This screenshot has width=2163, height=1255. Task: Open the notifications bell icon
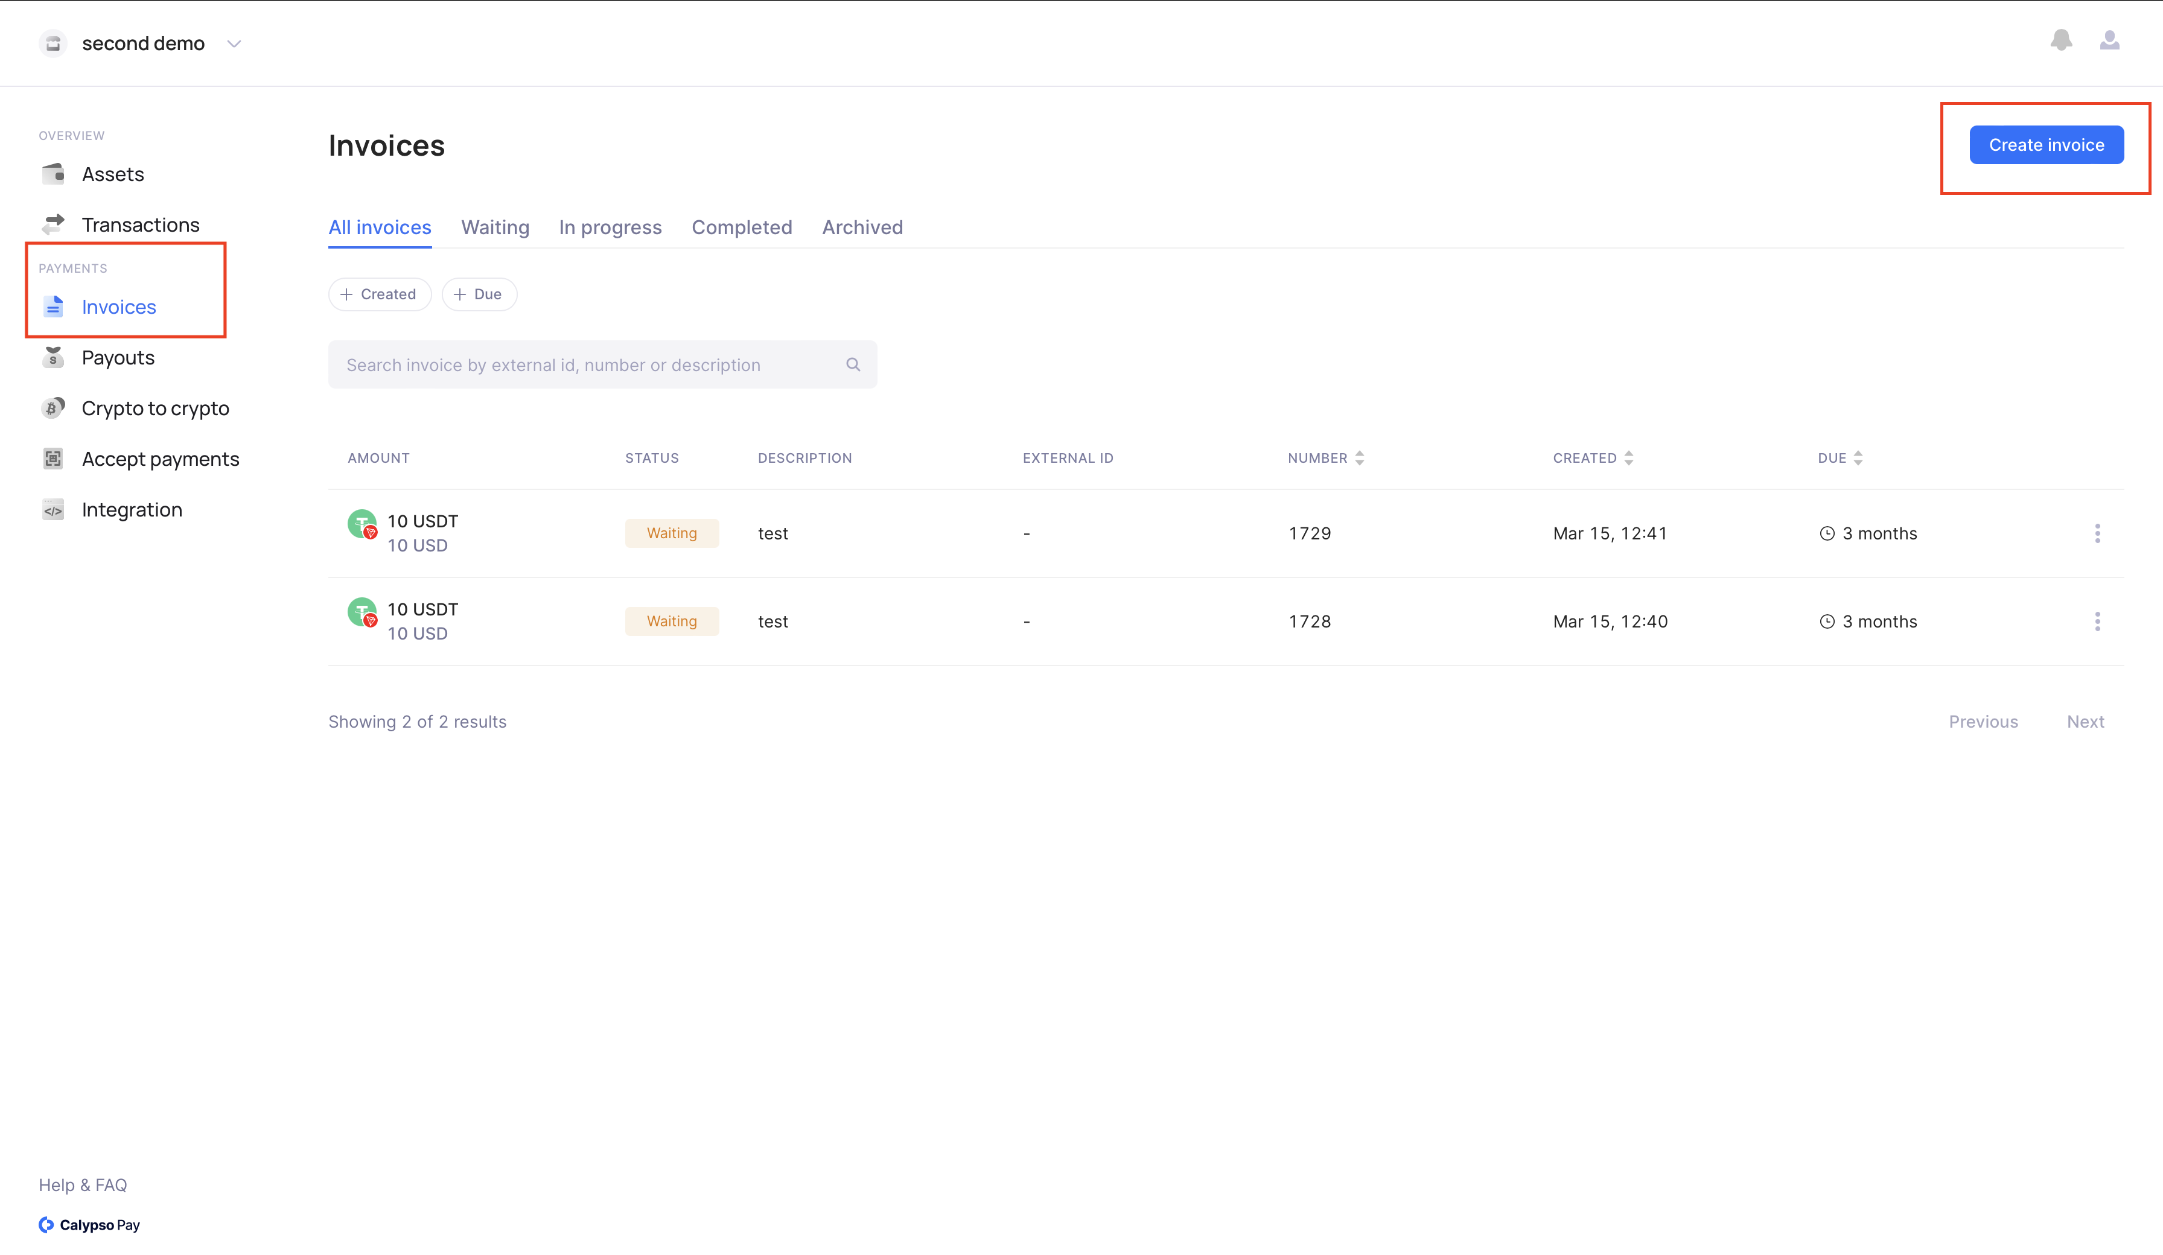click(2061, 40)
